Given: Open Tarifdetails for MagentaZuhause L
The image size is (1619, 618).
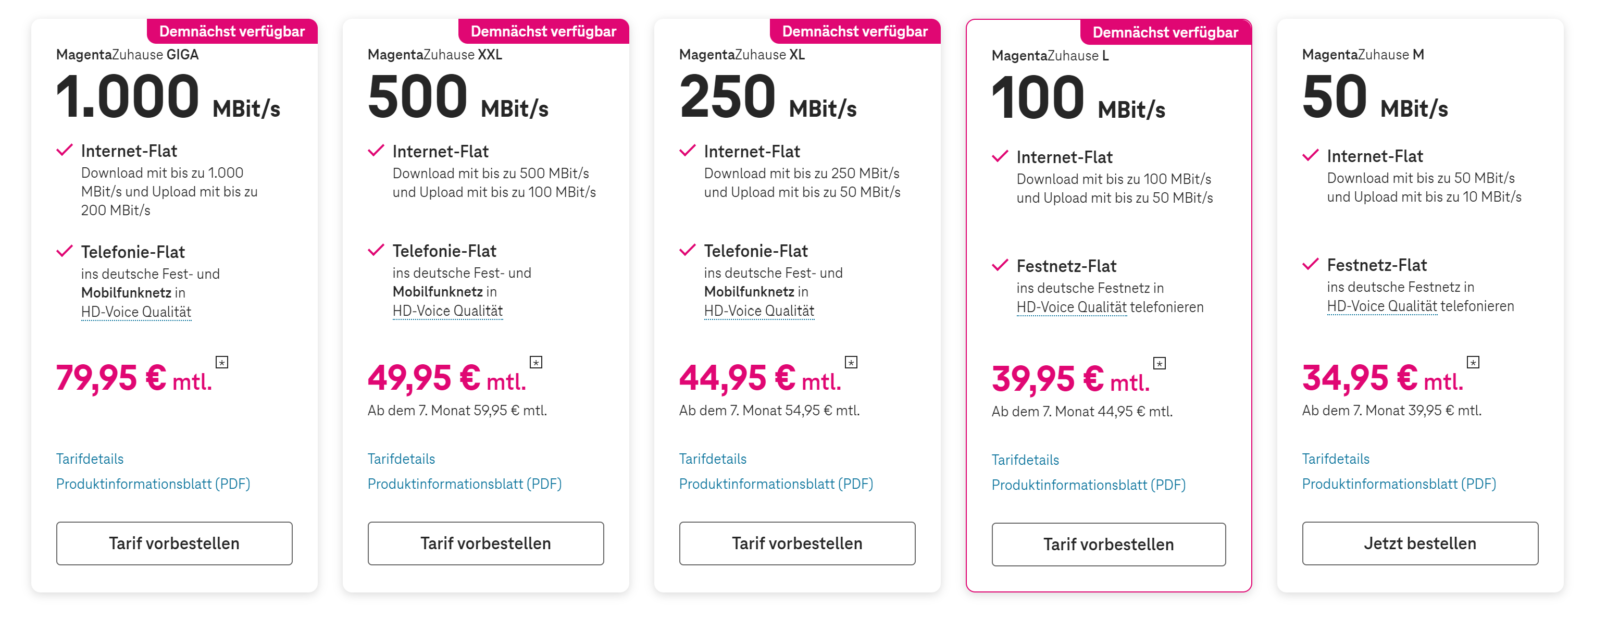Looking at the screenshot, I should click(1025, 460).
